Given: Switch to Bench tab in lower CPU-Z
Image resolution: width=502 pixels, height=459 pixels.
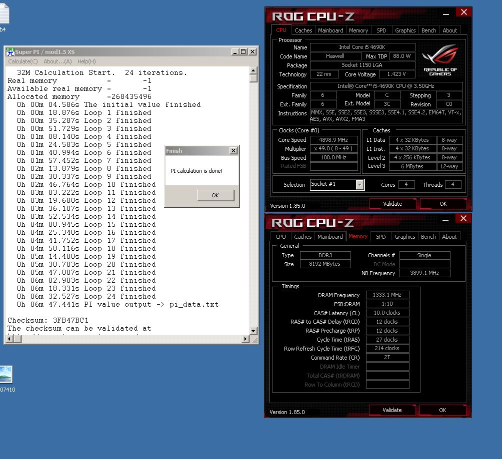Looking at the screenshot, I should pos(428,237).
